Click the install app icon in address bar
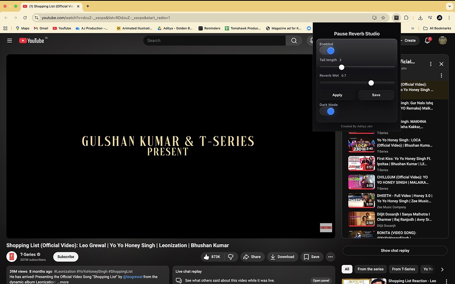This screenshot has height=284, width=455. pyautogui.click(x=374, y=18)
